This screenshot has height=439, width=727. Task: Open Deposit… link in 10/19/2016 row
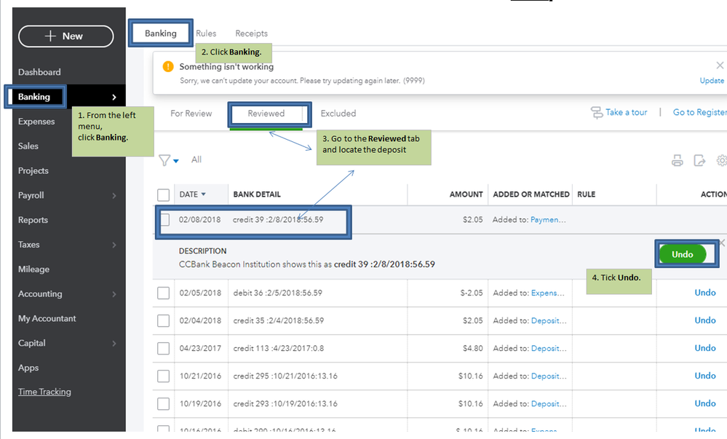tap(549, 404)
